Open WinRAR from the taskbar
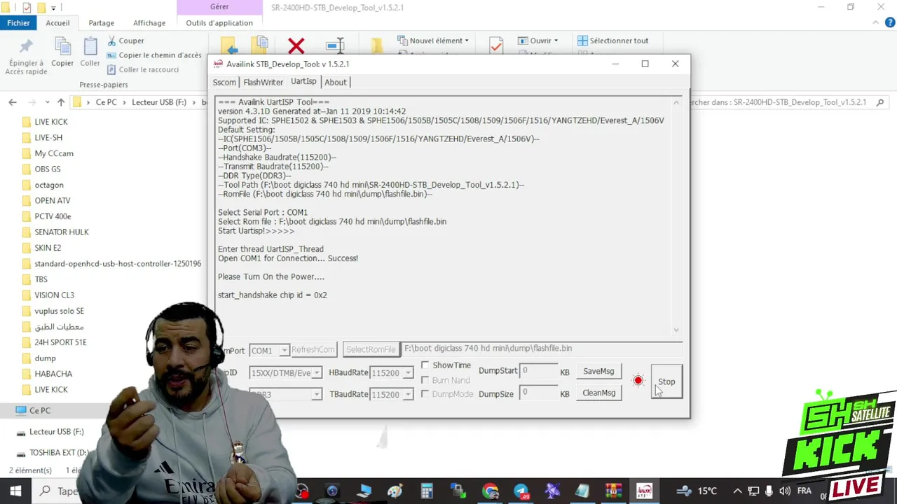This screenshot has height=504, width=897. pyautogui.click(x=613, y=491)
